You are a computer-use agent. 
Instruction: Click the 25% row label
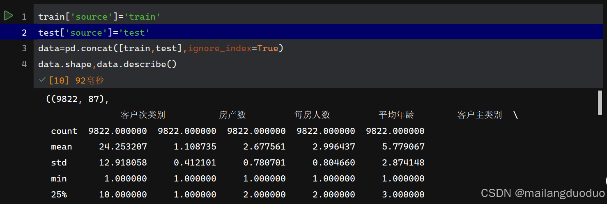click(x=59, y=195)
